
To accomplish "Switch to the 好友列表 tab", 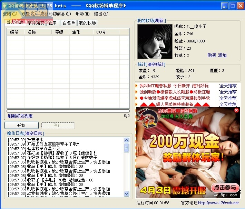I will [x=15, y=22].
